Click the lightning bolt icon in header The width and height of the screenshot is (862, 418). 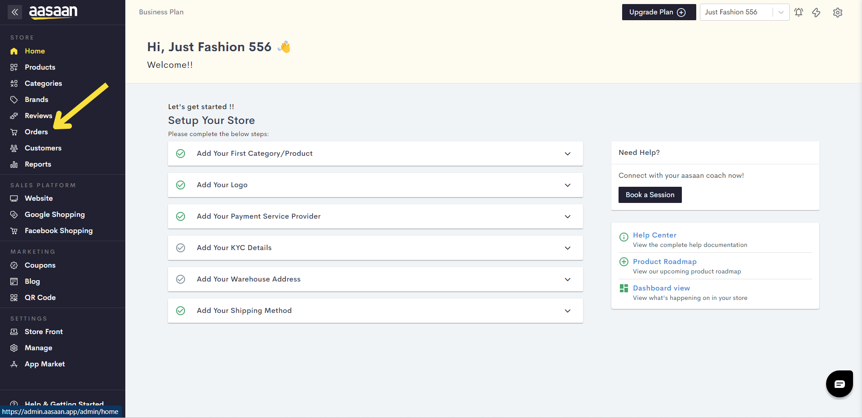(816, 12)
